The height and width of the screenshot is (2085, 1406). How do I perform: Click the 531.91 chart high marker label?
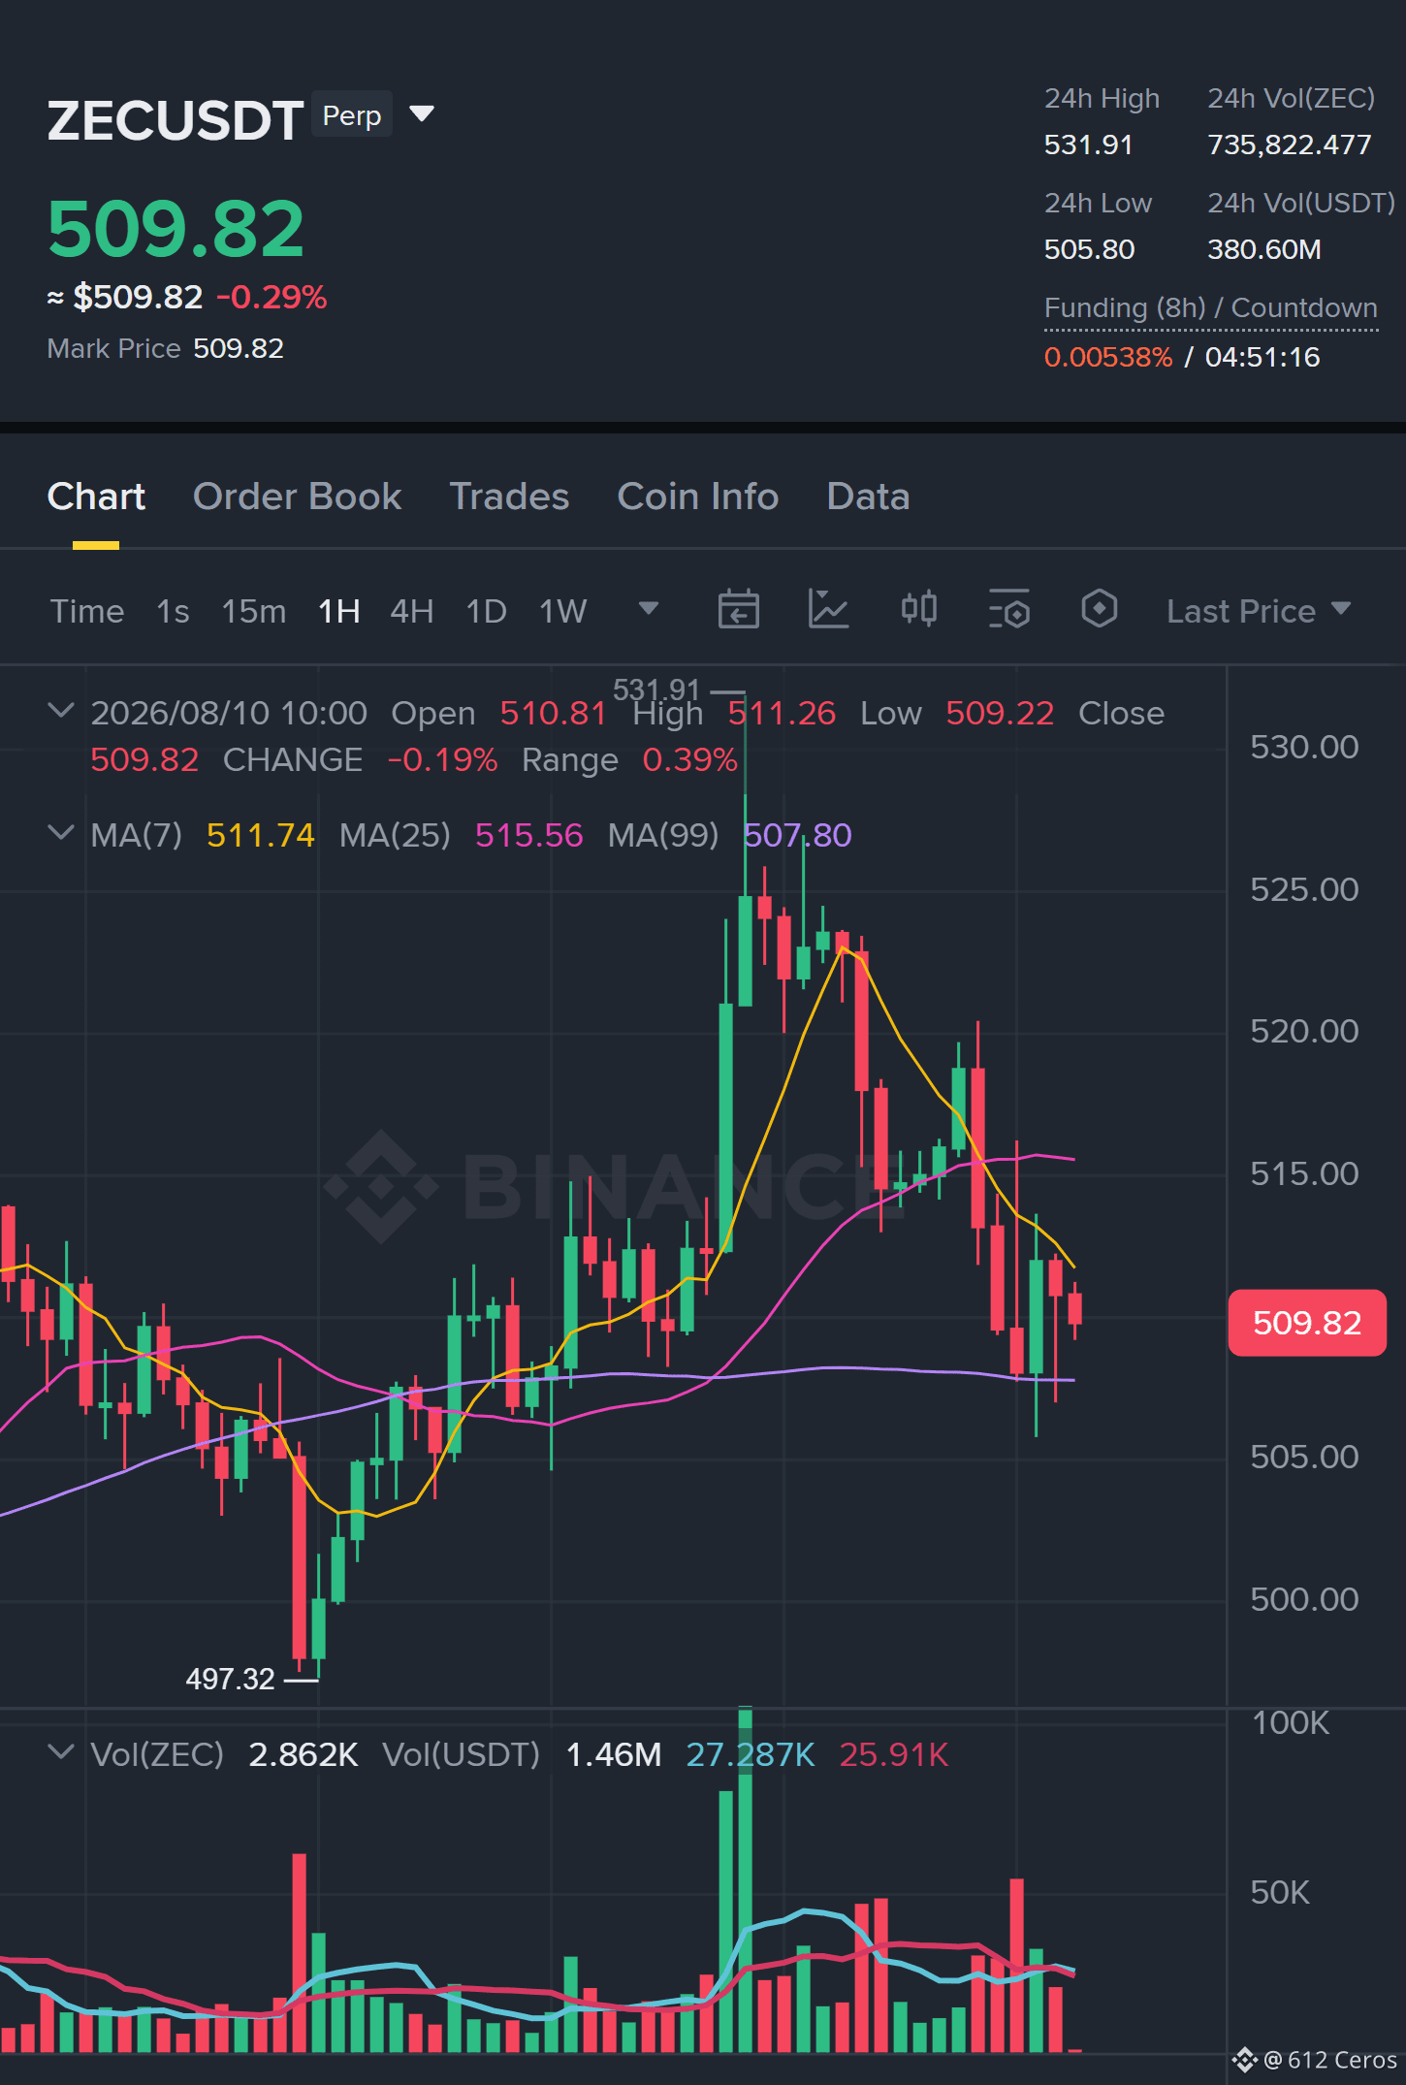pyautogui.click(x=656, y=690)
